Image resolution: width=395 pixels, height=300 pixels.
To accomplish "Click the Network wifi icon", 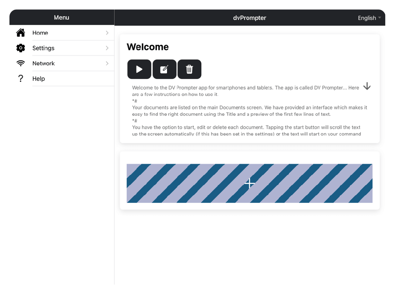I will (x=21, y=63).
